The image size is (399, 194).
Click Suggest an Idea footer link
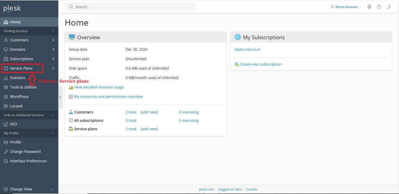pyautogui.click(x=230, y=189)
